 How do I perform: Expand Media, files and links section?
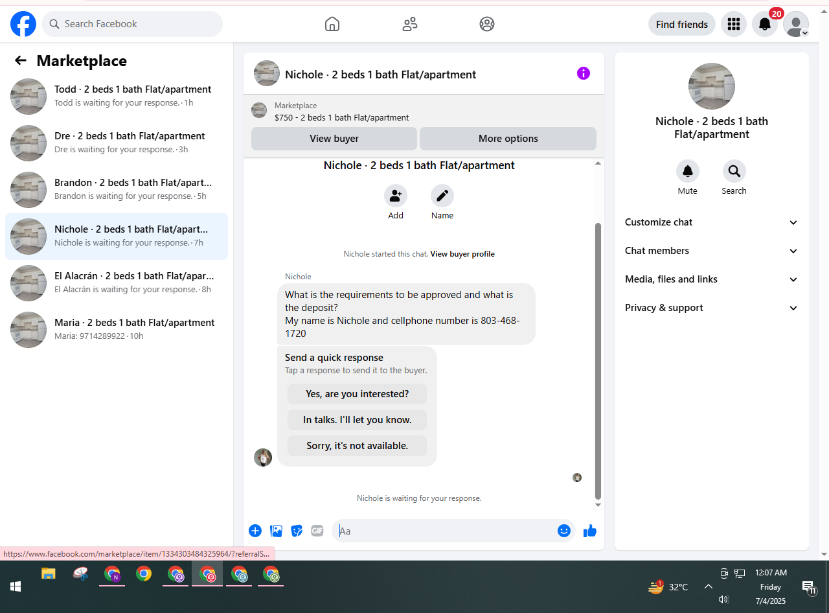click(712, 279)
